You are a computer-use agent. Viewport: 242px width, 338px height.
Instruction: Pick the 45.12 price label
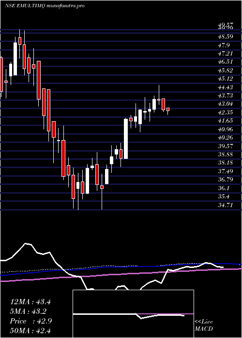tap(225, 79)
